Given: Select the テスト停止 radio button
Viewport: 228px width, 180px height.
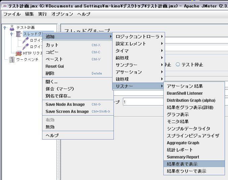Looking at the screenshot, I should point(178,65).
